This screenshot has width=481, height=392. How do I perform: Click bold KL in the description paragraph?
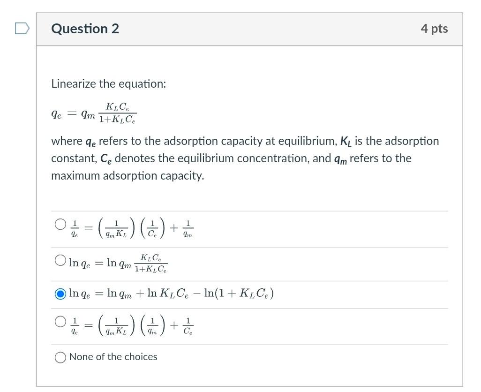point(346,142)
